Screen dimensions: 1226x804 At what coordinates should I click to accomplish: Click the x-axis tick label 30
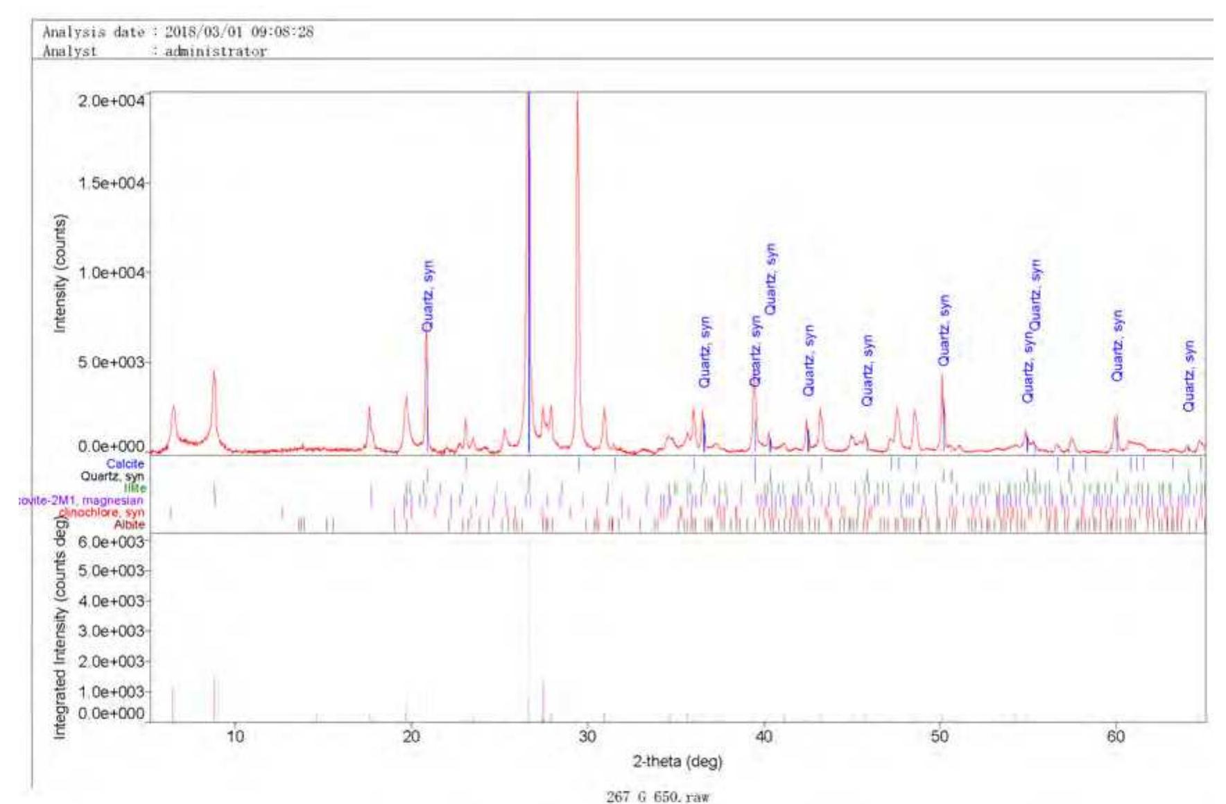point(587,736)
